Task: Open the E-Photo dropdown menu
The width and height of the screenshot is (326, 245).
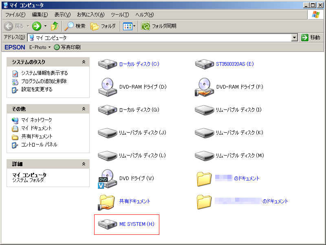Action: click(x=40, y=47)
